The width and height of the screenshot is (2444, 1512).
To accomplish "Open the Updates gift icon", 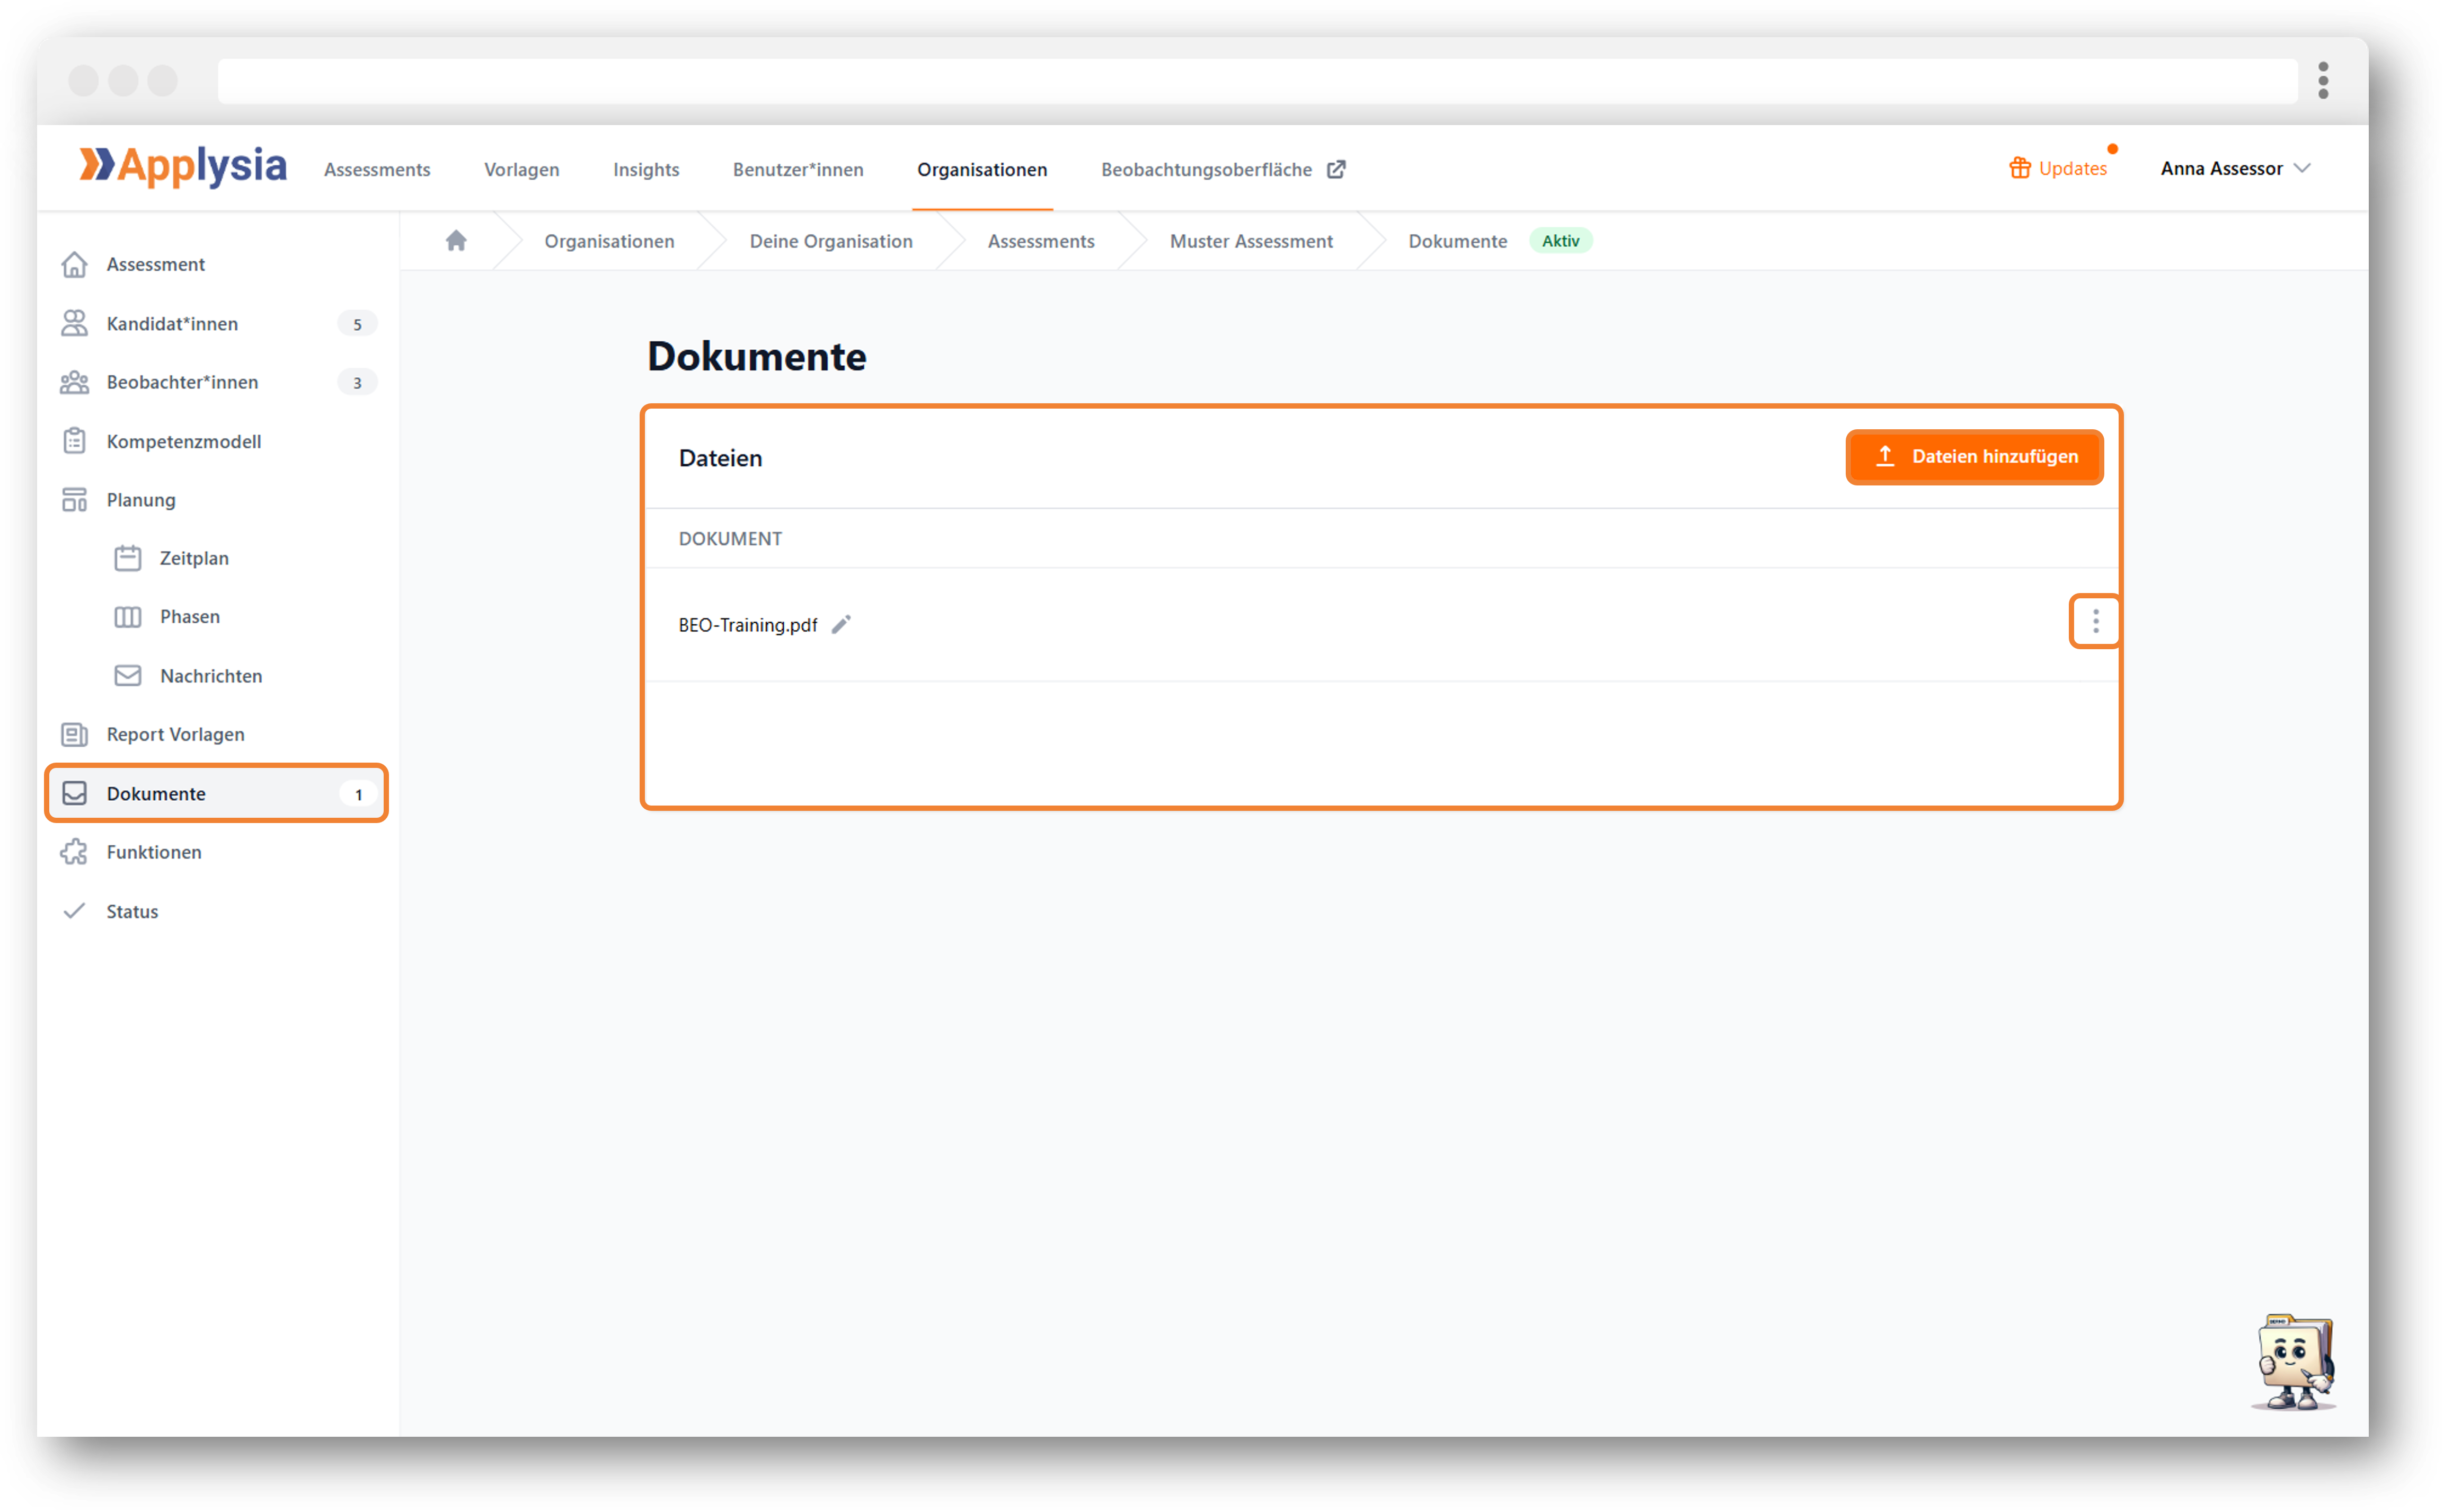I will pyautogui.click(x=2019, y=168).
